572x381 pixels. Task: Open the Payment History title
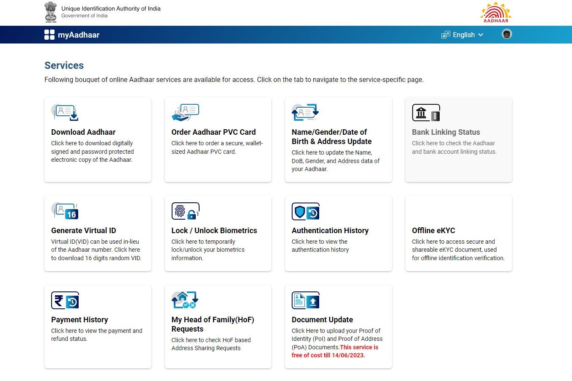pyautogui.click(x=79, y=320)
